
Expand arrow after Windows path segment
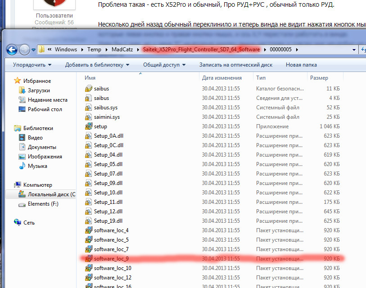coord(82,49)
